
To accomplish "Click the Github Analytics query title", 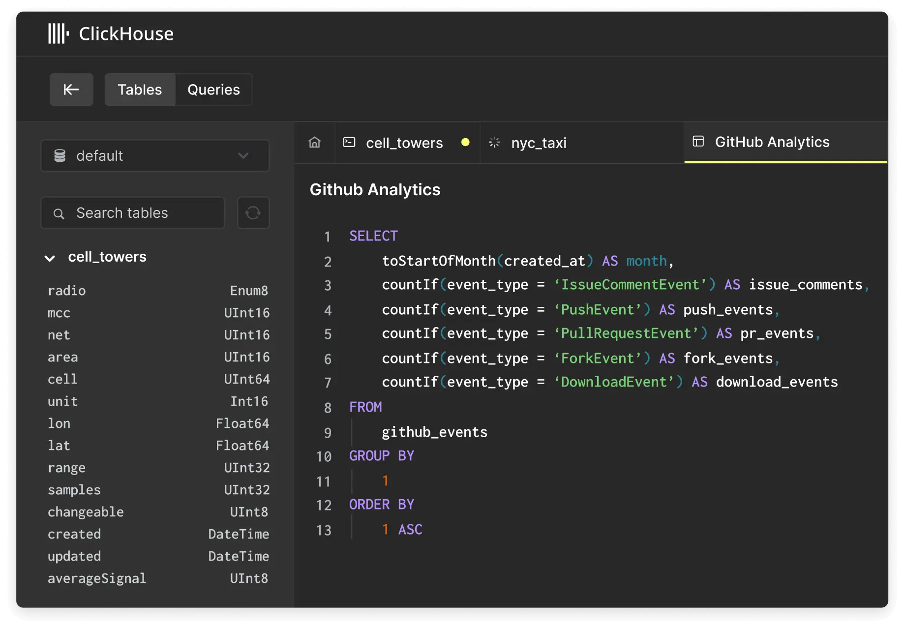I will click(x=375, y=190).
